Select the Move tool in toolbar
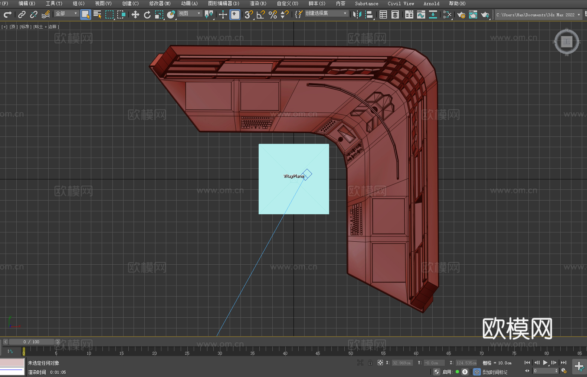 pyautogui.click(x=135, y=14)
